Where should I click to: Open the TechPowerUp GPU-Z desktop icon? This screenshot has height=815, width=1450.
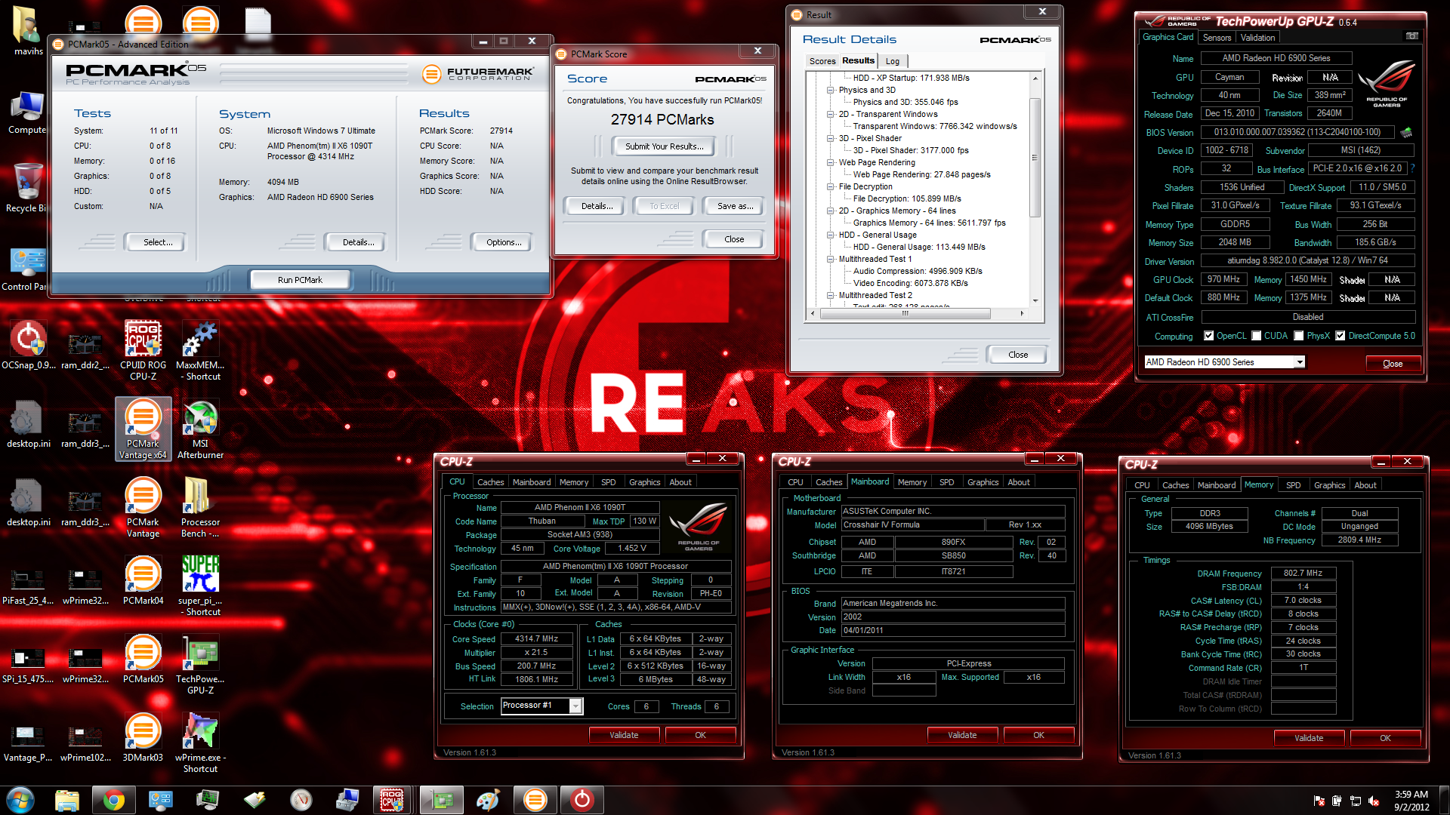[x=200, y=664]
